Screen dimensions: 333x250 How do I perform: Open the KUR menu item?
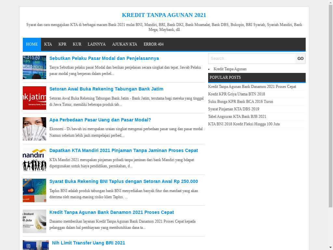77,44
